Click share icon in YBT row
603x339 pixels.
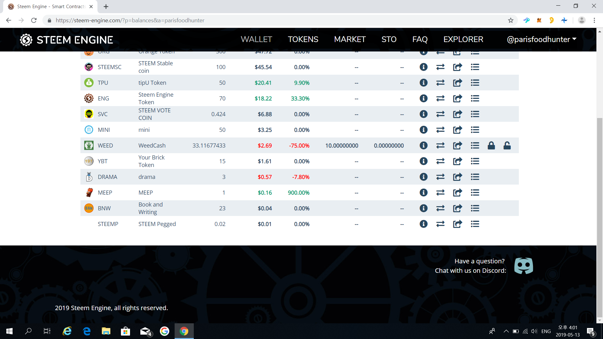458,161
